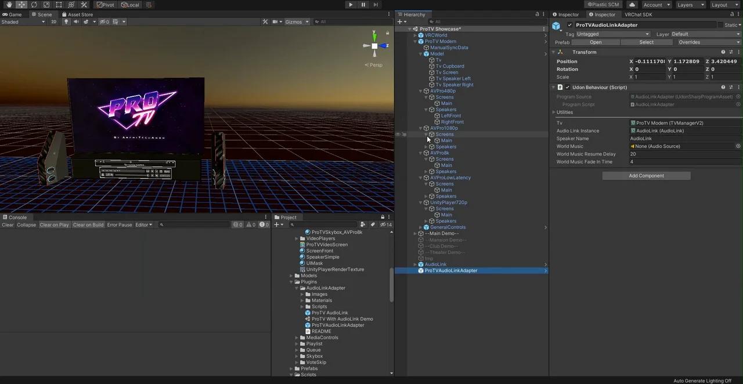Image resolution: width=743 pixels, height=384 pixels.
Task: Collapse the Transform component
Action: [554, 52]
